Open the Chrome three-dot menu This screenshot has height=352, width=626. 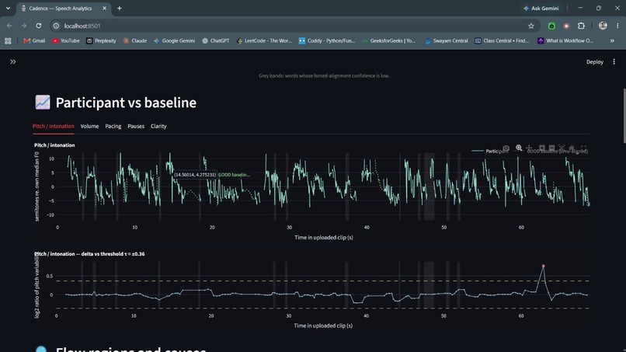coord(617,26)
